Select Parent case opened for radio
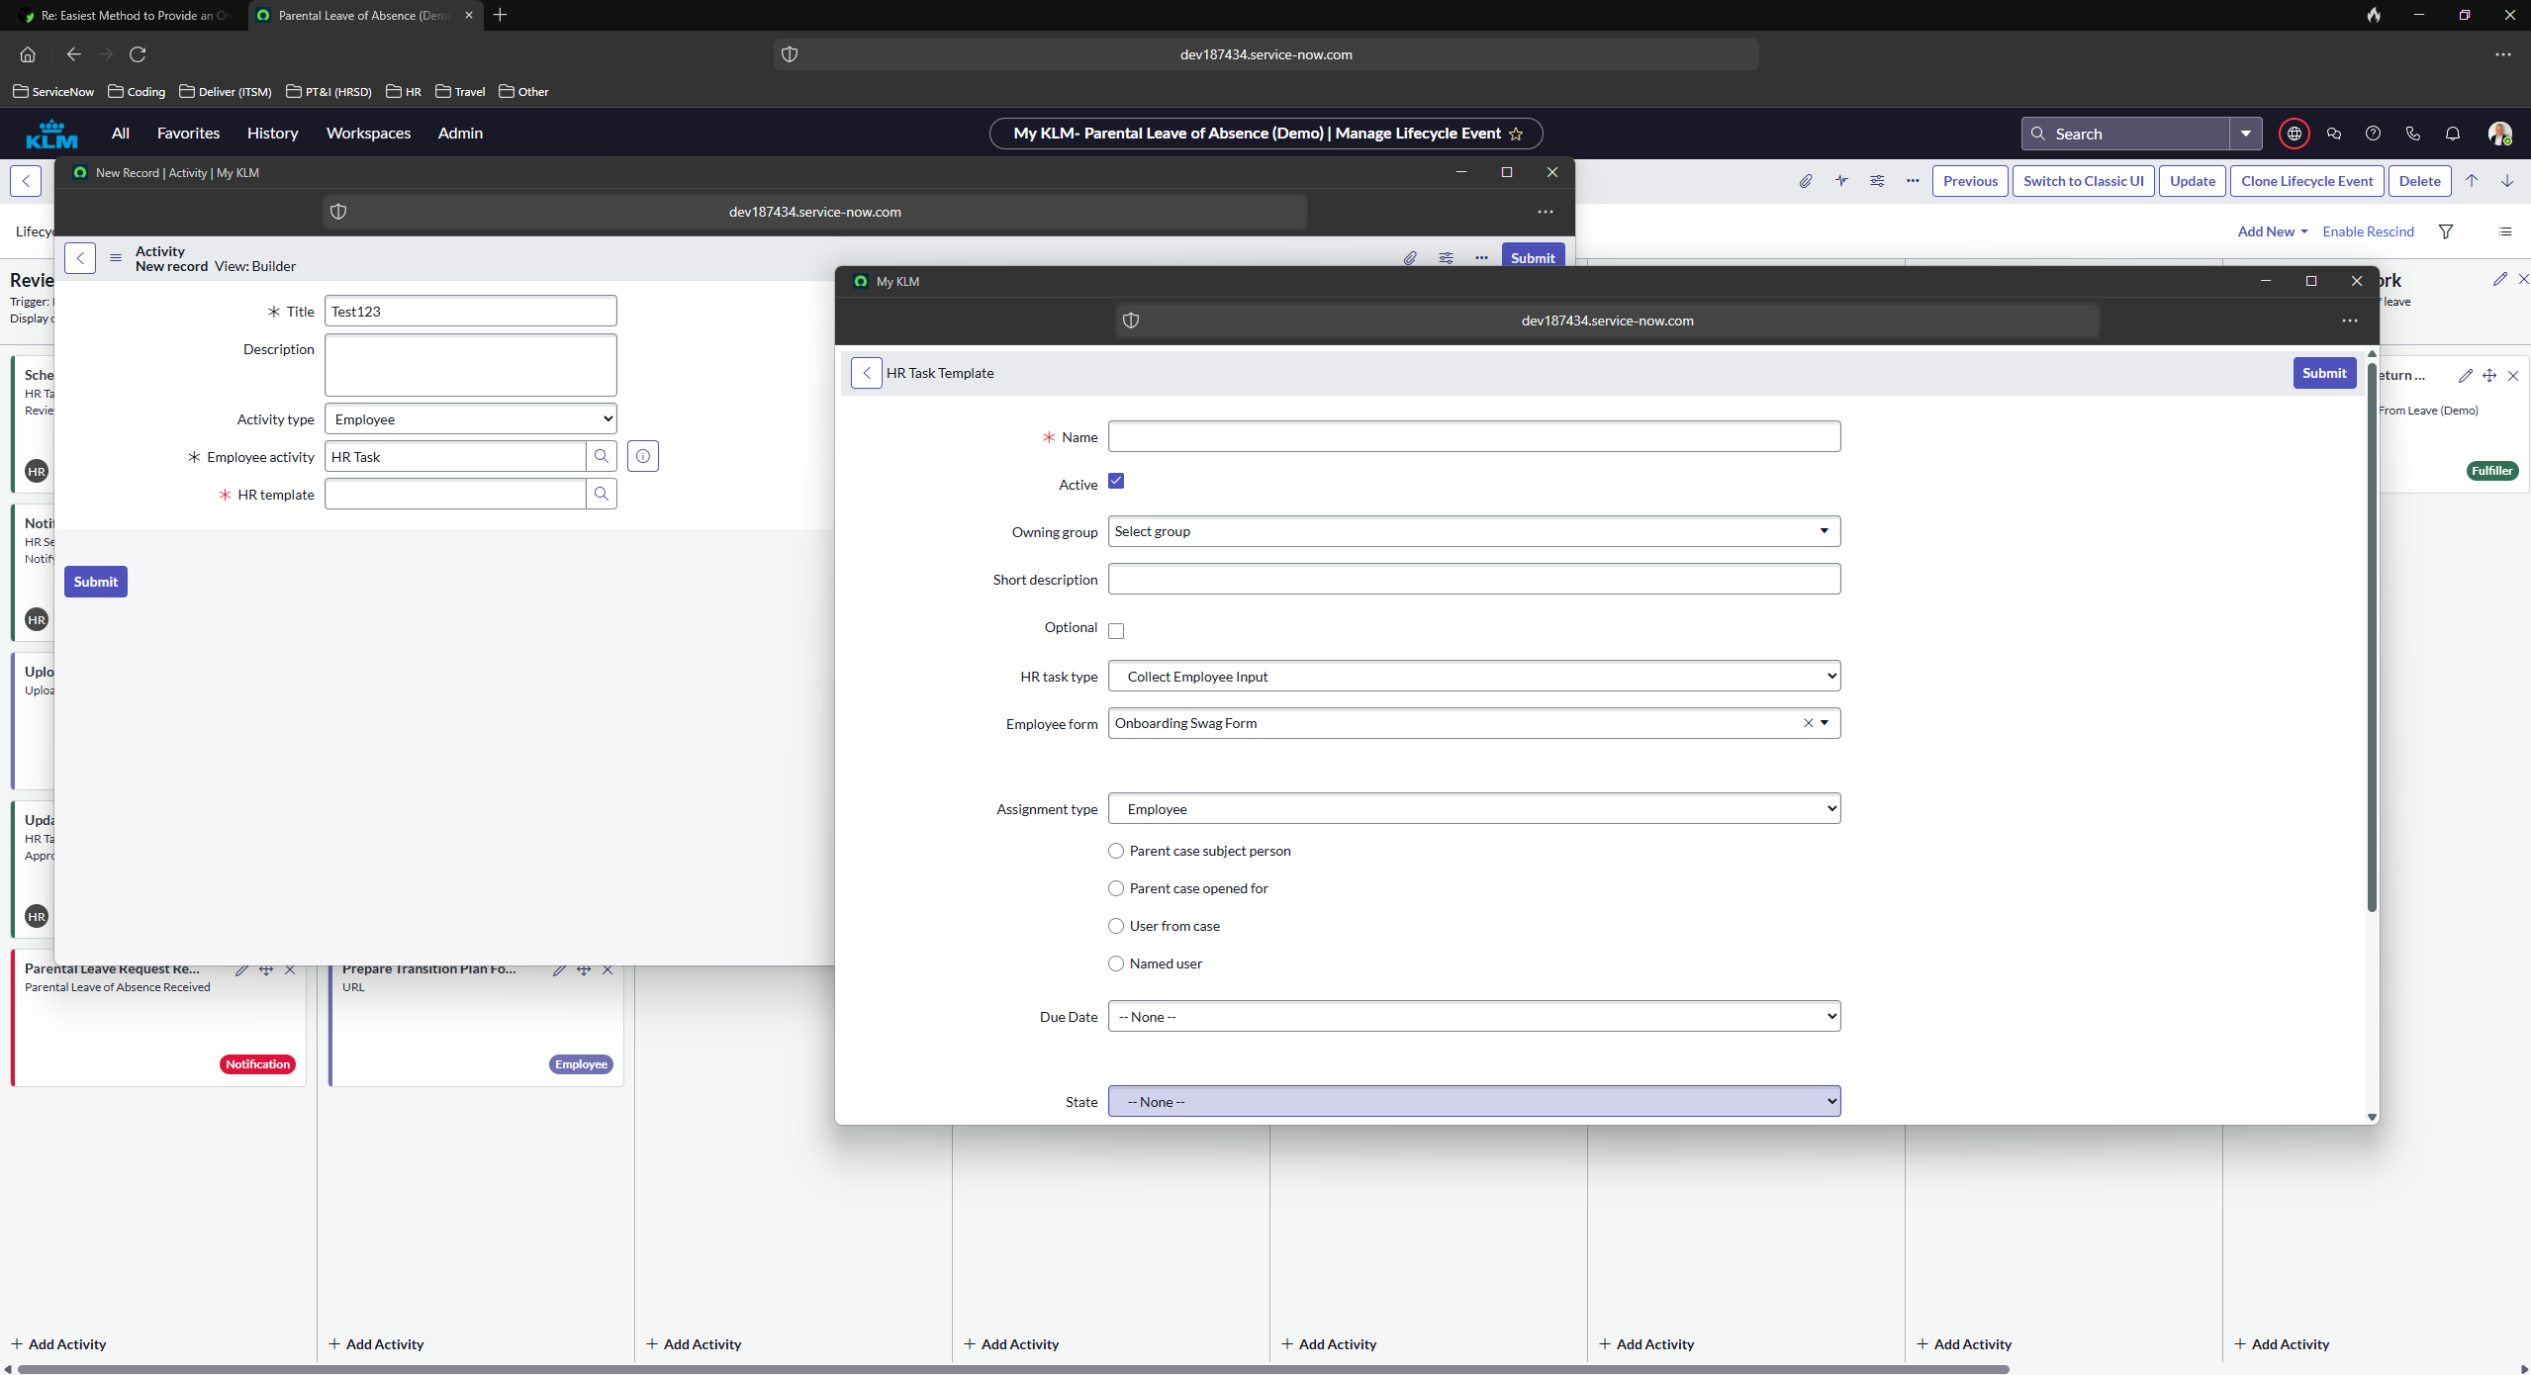 point(1116,888)
